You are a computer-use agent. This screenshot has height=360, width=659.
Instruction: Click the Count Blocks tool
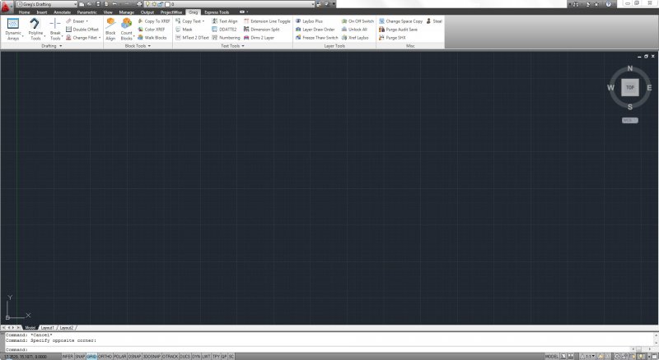point(127,30)
